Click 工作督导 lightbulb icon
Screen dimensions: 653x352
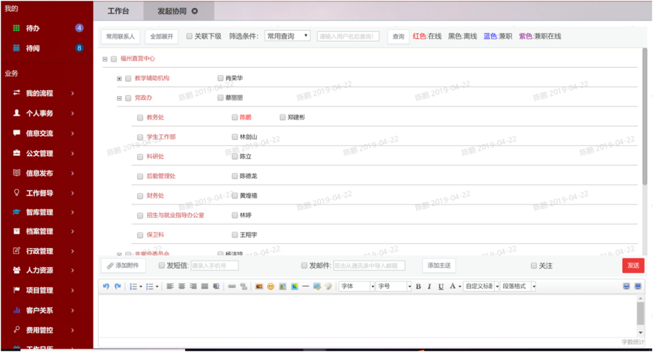[17, 193]
